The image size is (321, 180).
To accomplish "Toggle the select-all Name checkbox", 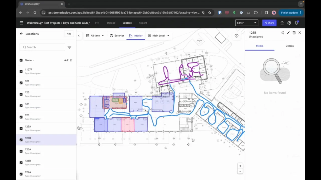I will (21, 60).
